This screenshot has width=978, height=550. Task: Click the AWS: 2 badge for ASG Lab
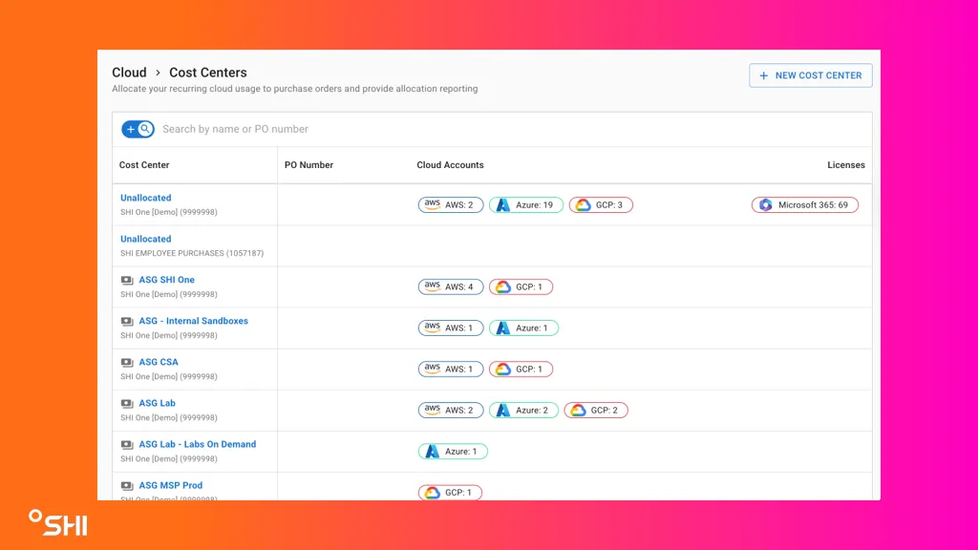(x=451, y=411)
